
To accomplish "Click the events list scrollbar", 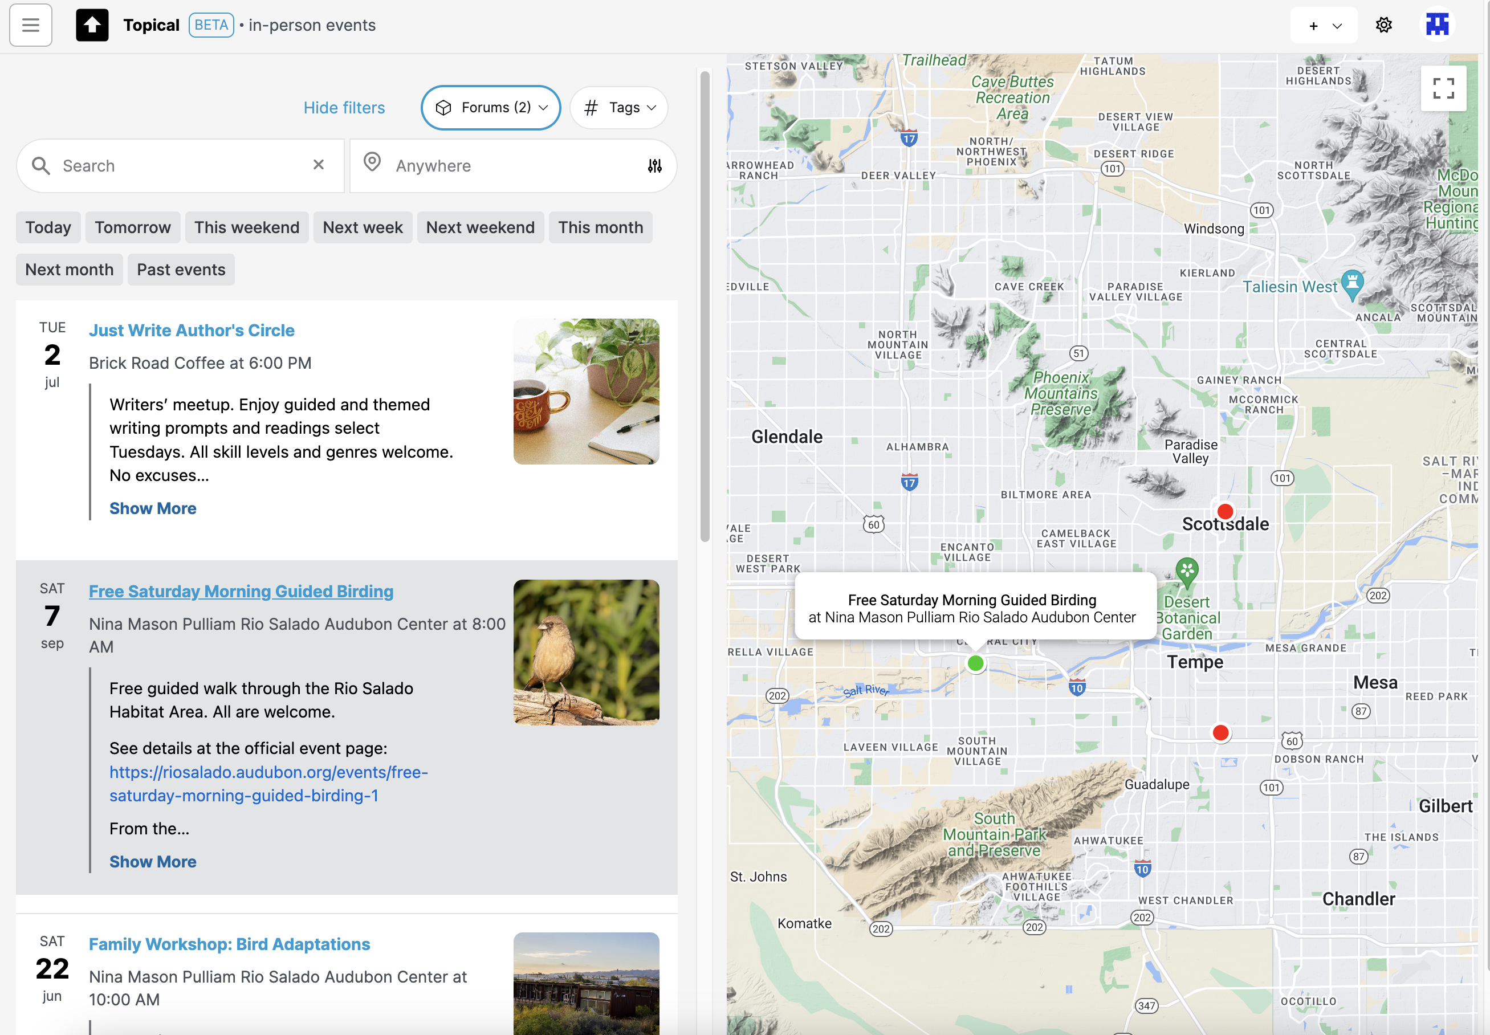I will [705, 306].
